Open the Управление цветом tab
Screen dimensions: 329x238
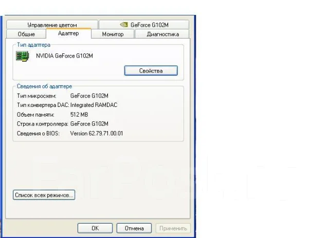coord(52,25)
